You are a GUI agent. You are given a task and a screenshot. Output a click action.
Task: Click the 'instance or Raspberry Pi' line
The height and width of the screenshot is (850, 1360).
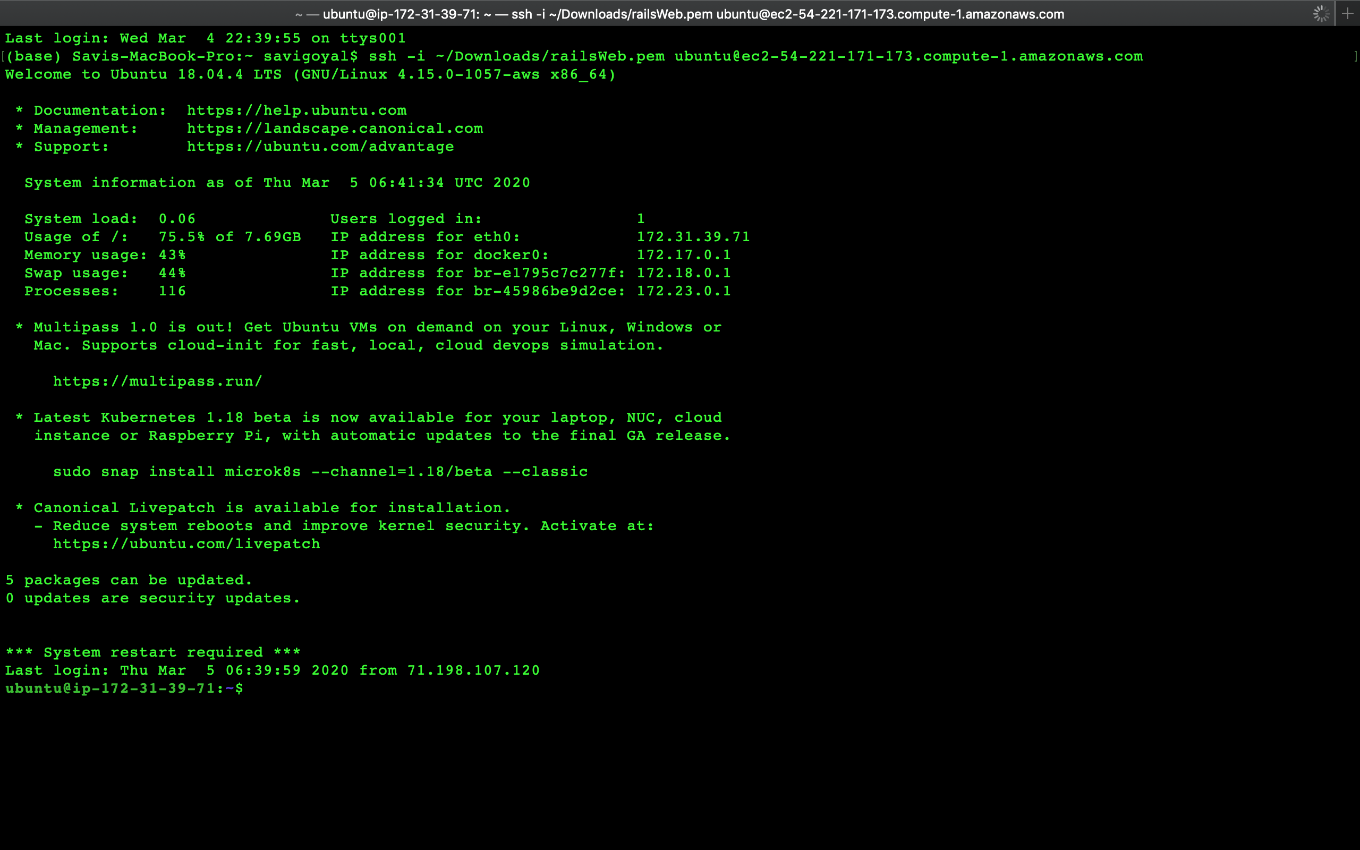coord(382,435)
